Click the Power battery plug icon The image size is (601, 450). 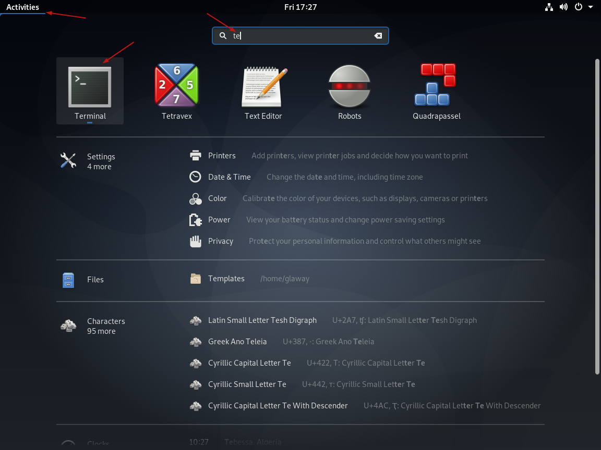[x=196, y=220]
